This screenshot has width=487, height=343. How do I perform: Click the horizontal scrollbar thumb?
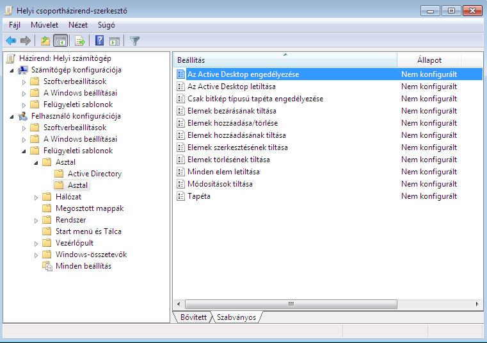291,304
